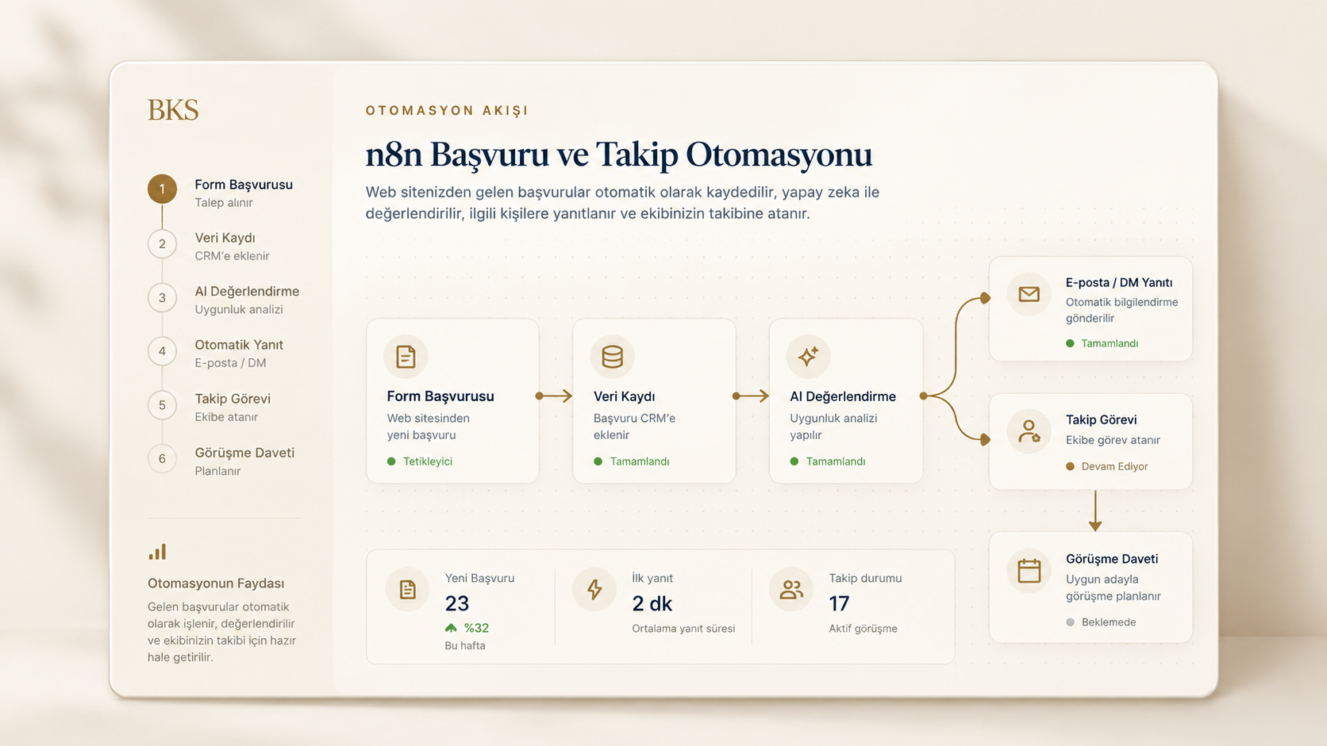This screenshot has width=1327, height=746.
Task: Click the document icon beside Yeni Başvuru stat
Action: [407, 589]
